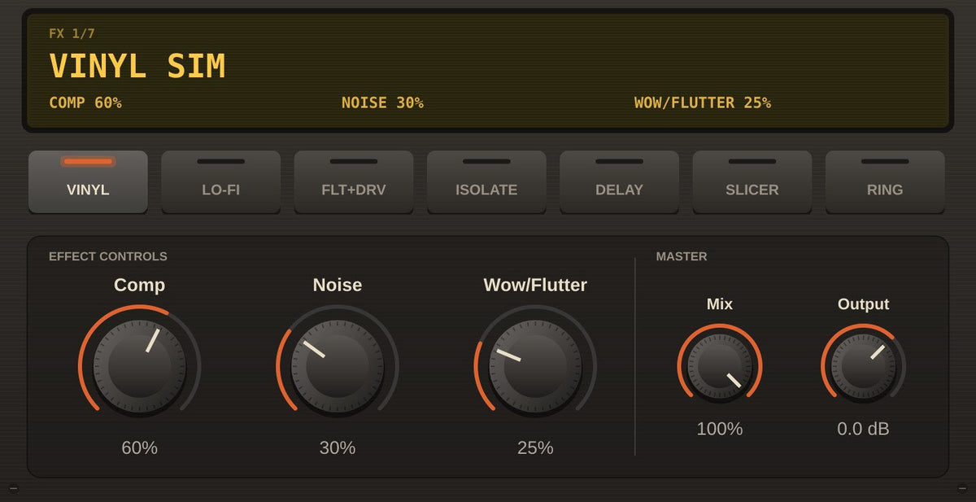The width and height of the screenshot is (976, 502).
Task: Click the Mix knob
Action: coord(720,366)
